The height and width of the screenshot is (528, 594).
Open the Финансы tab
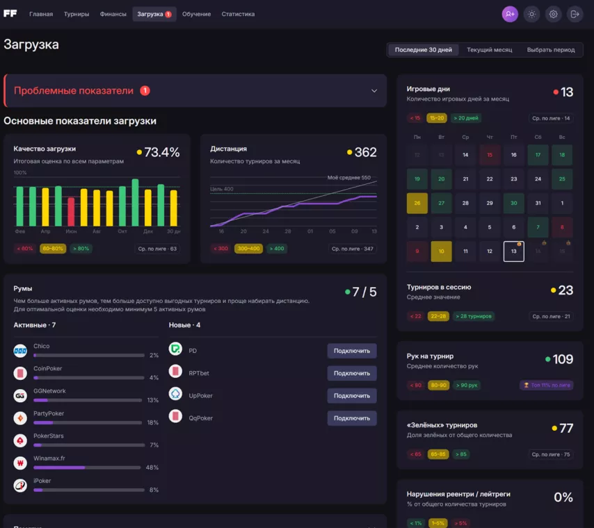[x=113, y=14]
